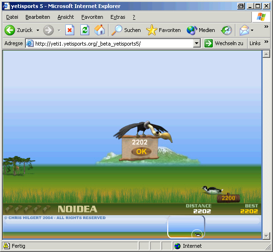Refresh the page with green arrows icon

[x=85, y=30]
